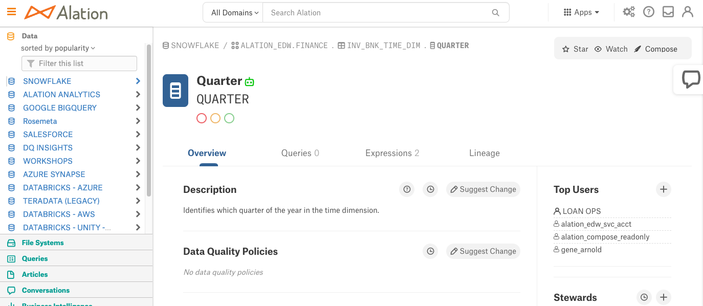Expand the SNOWFLAKE data source chevron
703x306 pixels.
[138, 81]
